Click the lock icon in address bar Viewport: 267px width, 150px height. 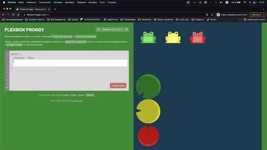pos(24,15)
